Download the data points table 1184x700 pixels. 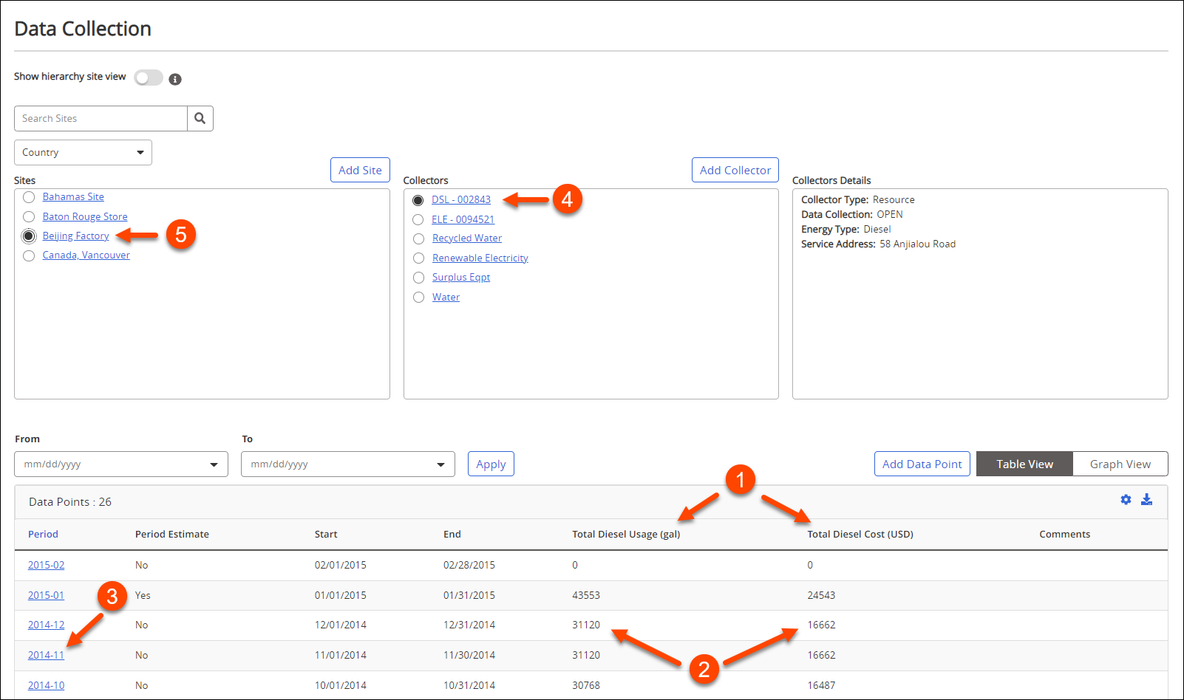(1147, 500)
